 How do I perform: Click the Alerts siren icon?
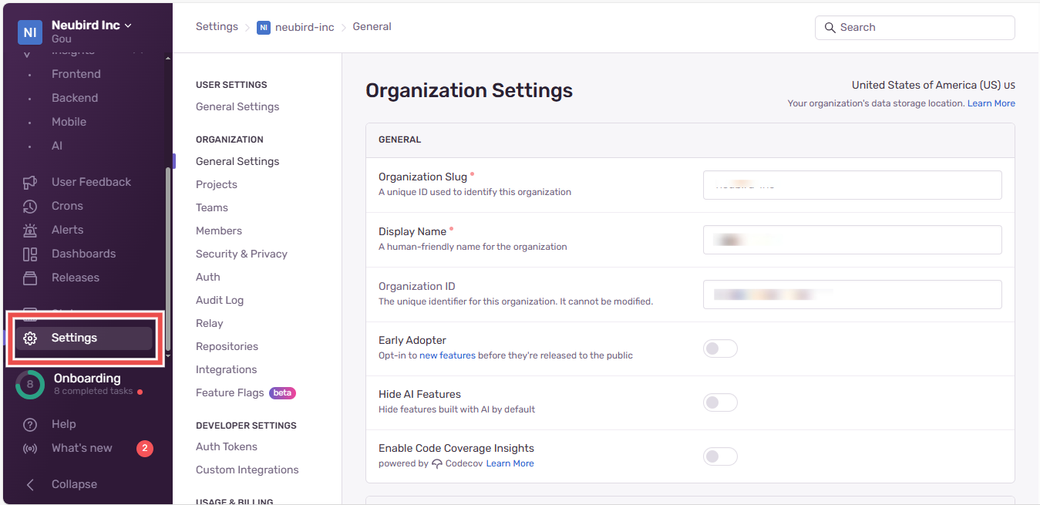pyautogui.click(x=30, y=230)
